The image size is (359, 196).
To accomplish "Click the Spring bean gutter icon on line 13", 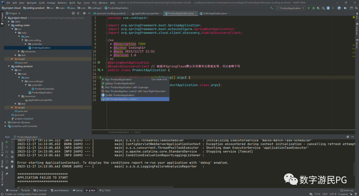I will (99, 62).
